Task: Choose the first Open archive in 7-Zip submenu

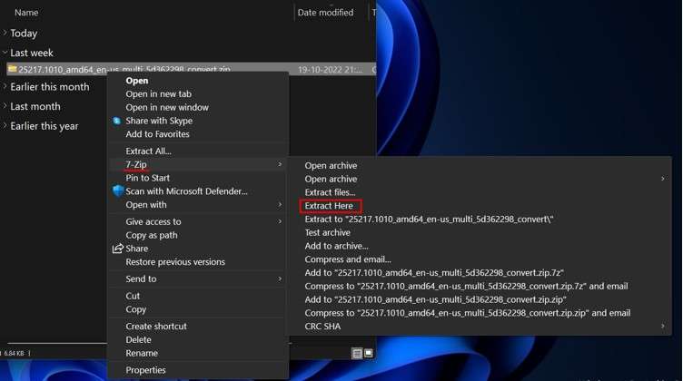Action: [331, 166]
